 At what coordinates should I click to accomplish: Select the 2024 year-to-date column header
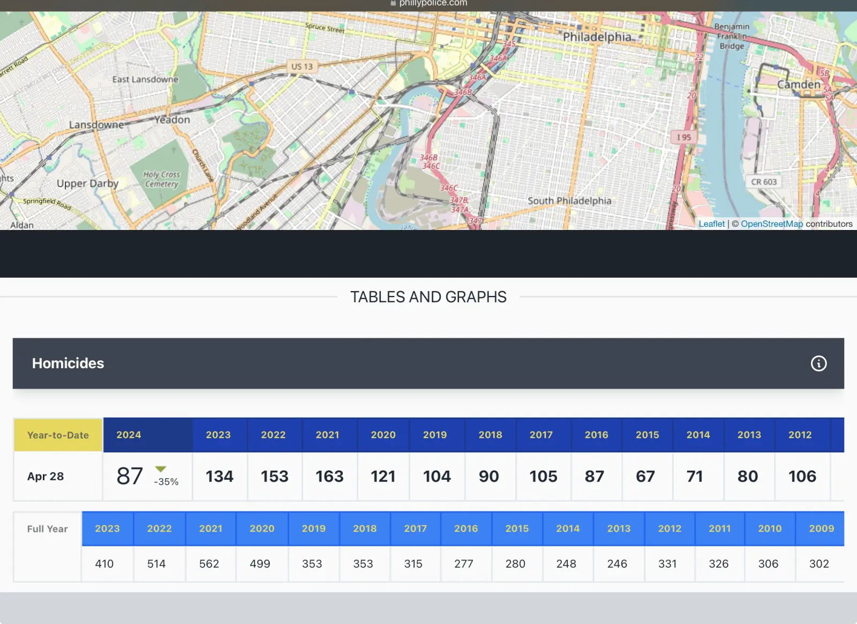click(x=129, y=435)
